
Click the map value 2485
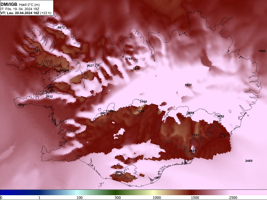coord(249,161)
